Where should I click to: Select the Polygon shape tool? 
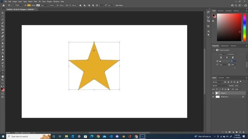coord(3,73)
